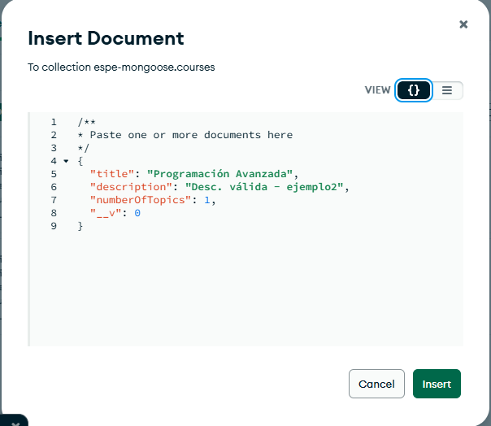This screenshot has width=491, height=426.
Task: Click the comment text "Paste one or more documents here"
Action: (x=191, y=135)
